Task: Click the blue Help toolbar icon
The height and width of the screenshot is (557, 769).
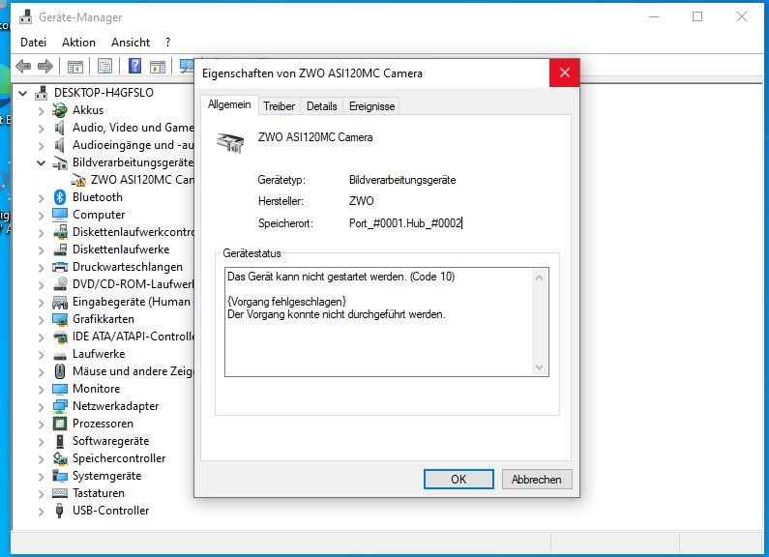Action: 134,66
